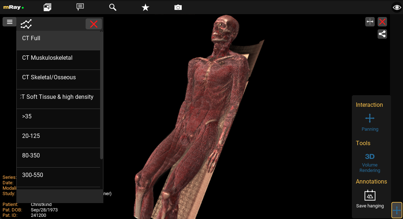Click the star favorites icon
The height and width of the screenshot is (219, 403).
pos(145,7)
